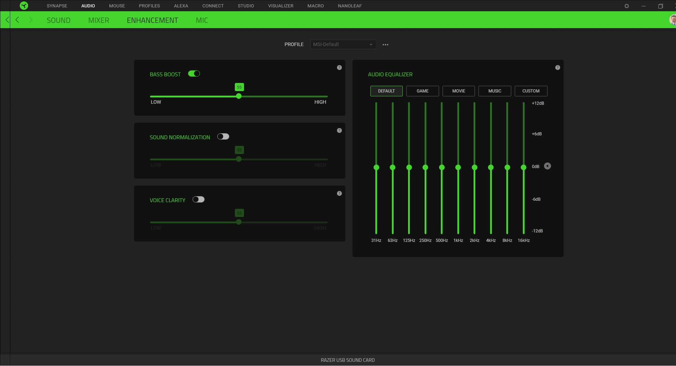Open profile options three-dot menu

pos(386,45)
